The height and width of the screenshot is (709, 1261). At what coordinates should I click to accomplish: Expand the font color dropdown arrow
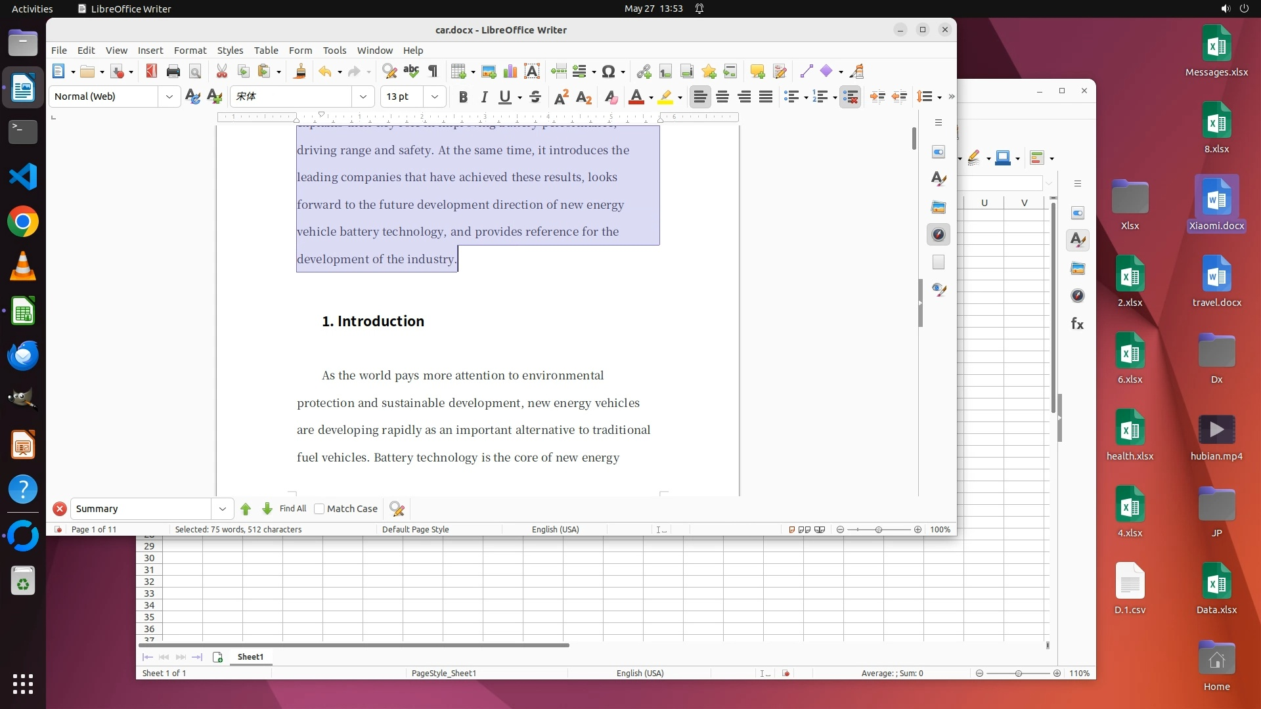pos(651,98)
